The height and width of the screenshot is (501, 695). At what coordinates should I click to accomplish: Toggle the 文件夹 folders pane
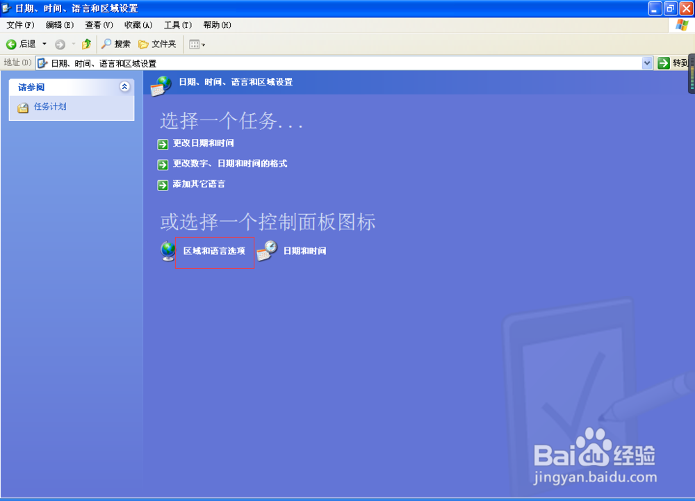coord(157,44)
